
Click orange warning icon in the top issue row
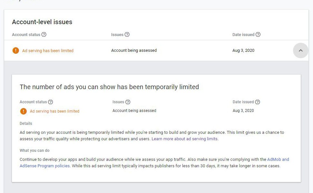tap(15, 51)
